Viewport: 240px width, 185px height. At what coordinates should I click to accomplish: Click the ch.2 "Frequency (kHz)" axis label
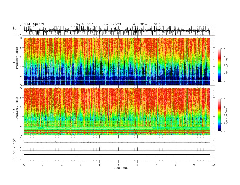pos(17,108)
